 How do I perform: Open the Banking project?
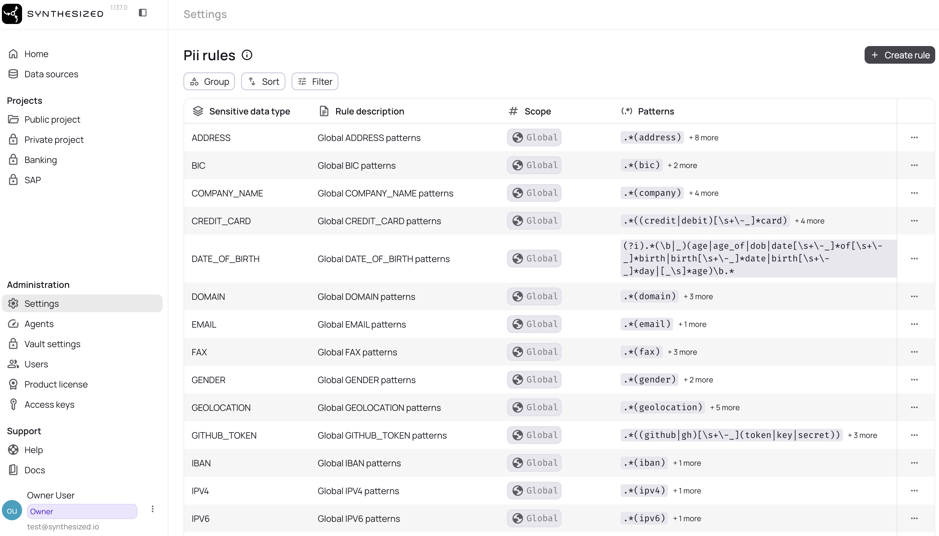40,160
